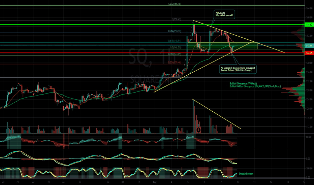Click the "27" date on the time axis
Image resolution: width=314 pixels, height=185 pixels.
tap(80, 182)
